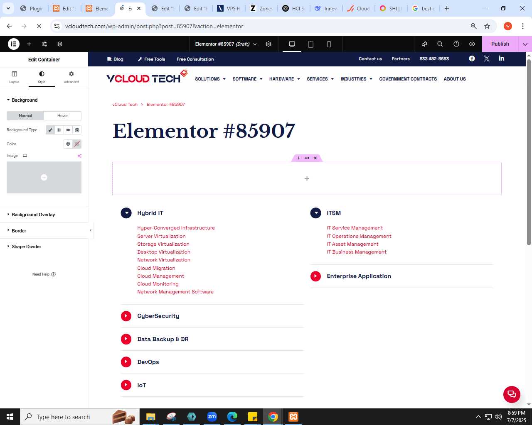
Task: Expand the Enterprise Application accordion
Action: [315, 276]
